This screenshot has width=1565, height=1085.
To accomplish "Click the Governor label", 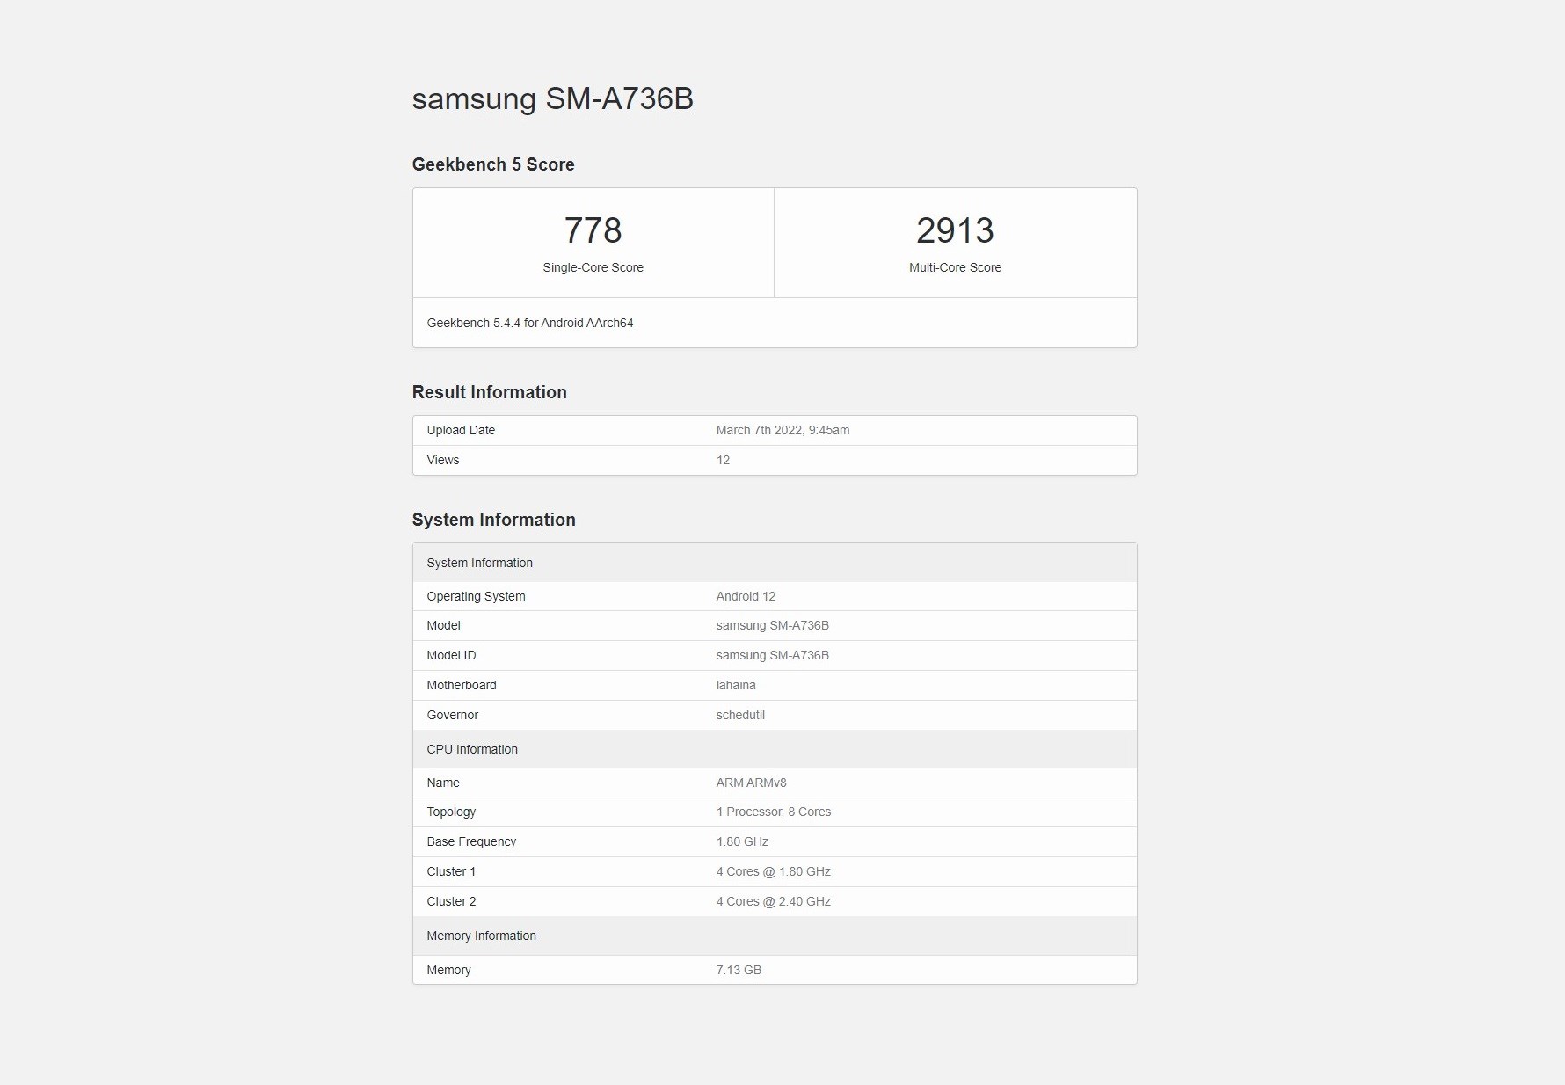I will [452, 715].
